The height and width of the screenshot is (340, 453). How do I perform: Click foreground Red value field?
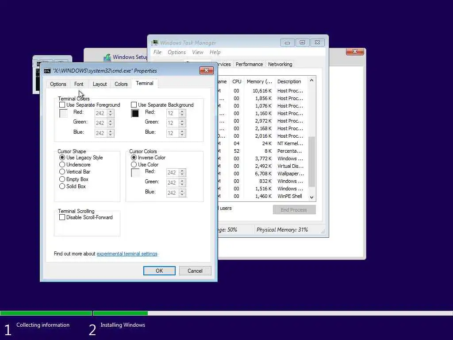click(101, 113)
